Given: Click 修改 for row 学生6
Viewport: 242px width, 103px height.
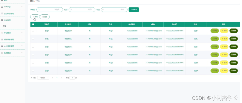Looking at the screenshot, I should (224, 71).
